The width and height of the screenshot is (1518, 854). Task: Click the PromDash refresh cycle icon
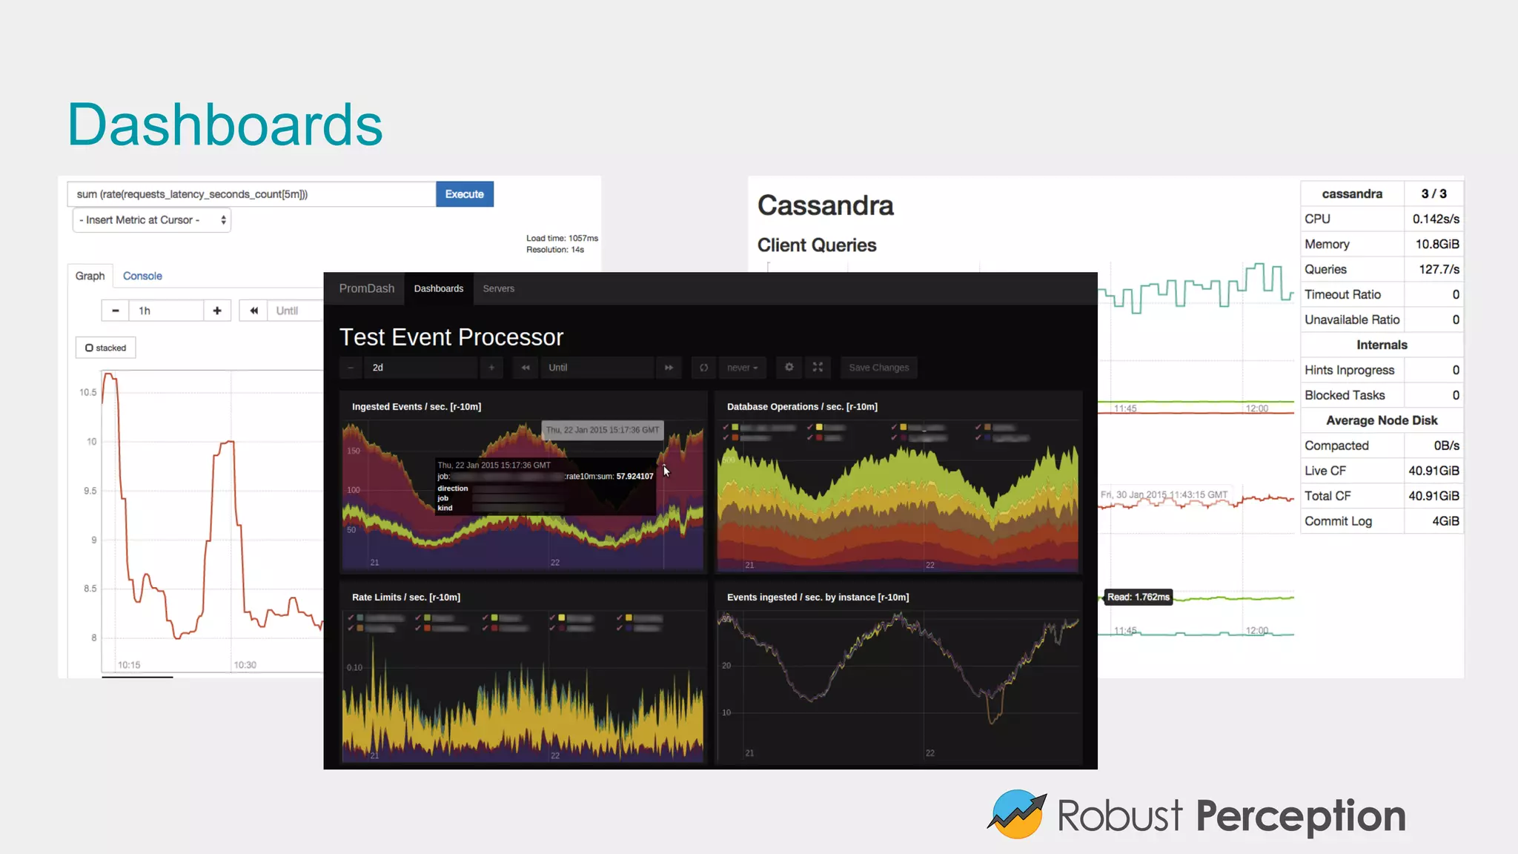(703, 368)
